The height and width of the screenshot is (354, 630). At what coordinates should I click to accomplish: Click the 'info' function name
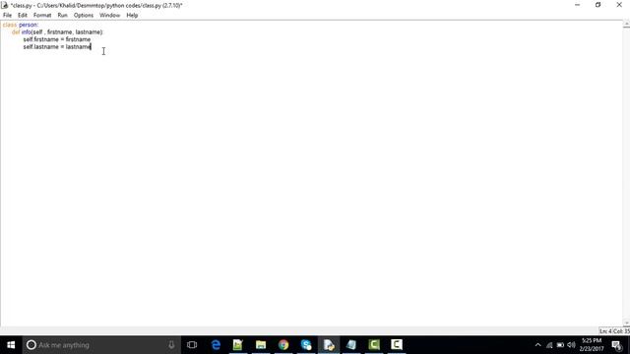pyautogui.click(x=27, y=32)
